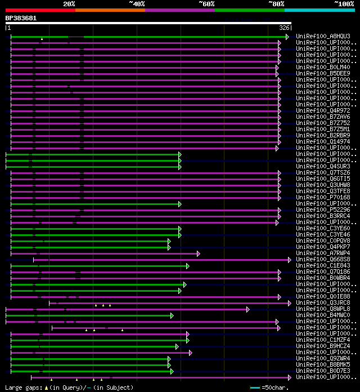
Task: Click the UniRef100_Q3UHW8 hit name
Action: [x=323, y=185]
